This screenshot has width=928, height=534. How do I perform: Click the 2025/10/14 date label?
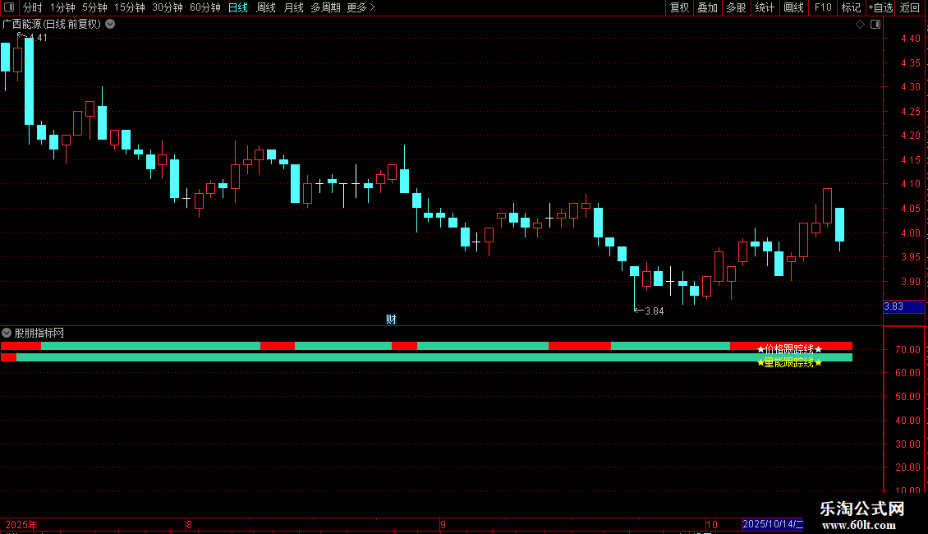772,524
